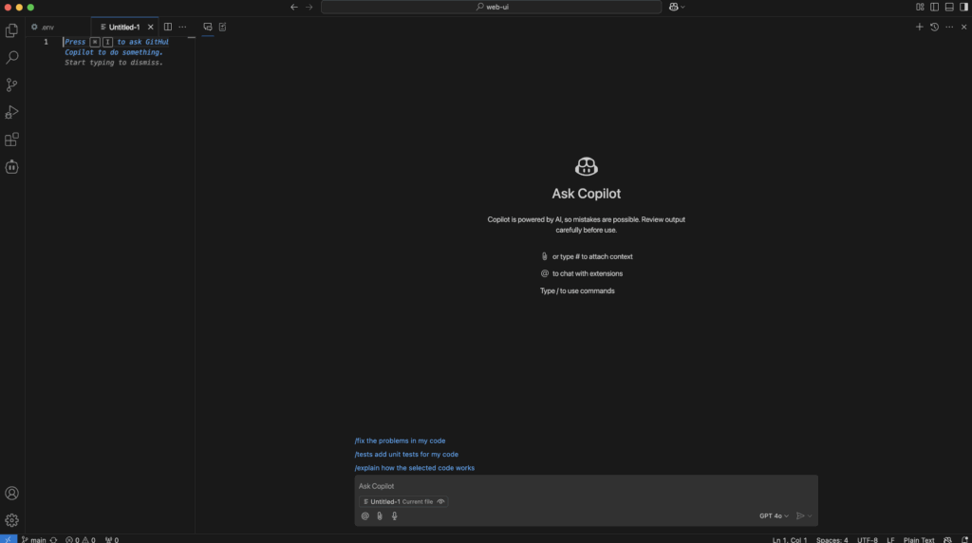972x543 pixels.
Task: Open the Extensions view
Action: pyautogui.click(x=11, y=140)
